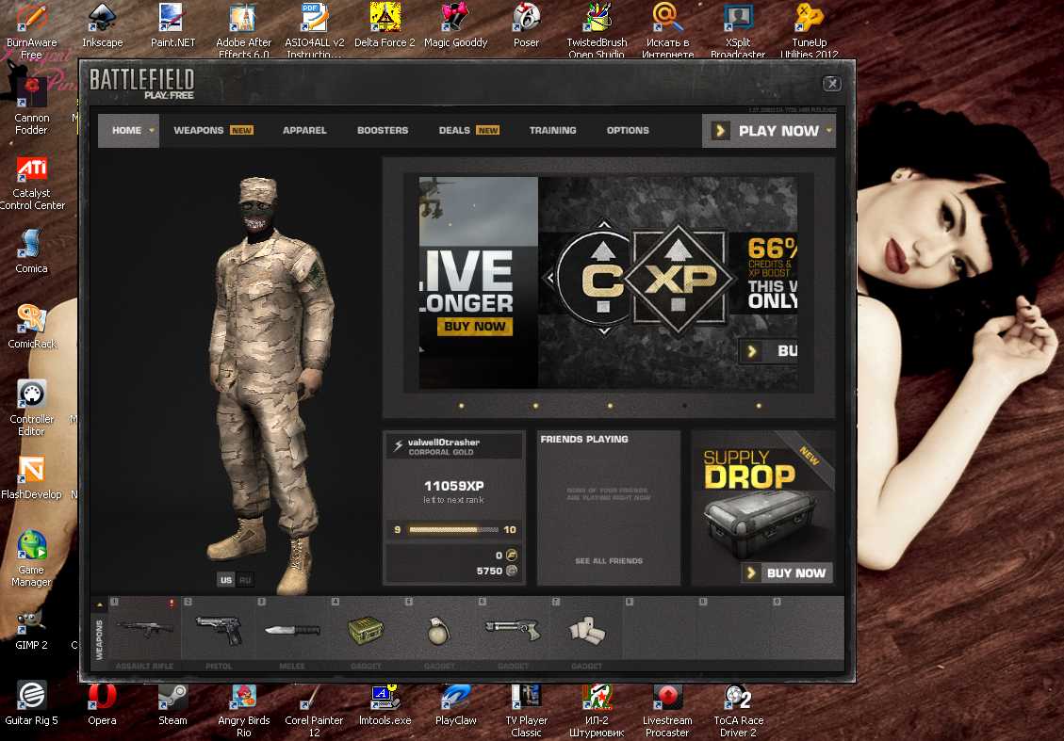Open the ComicRack desktop icon
The image size is (1064, 741).
point(32,327)
